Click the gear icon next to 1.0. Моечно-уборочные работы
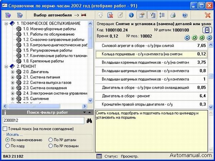 tap(19, 29)
